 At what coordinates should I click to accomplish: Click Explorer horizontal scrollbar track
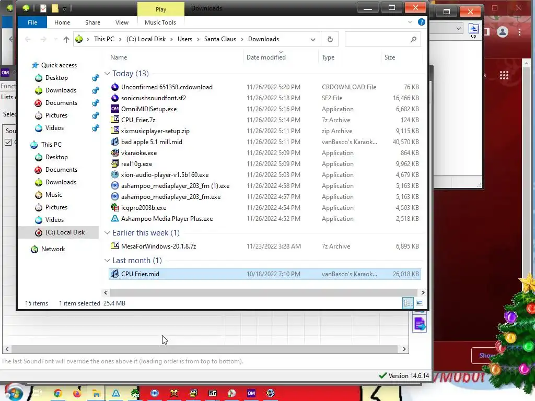(x=264, y=292)
